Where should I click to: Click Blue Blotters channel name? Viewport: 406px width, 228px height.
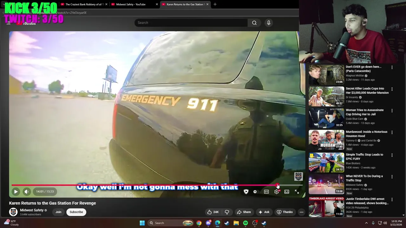353,163
